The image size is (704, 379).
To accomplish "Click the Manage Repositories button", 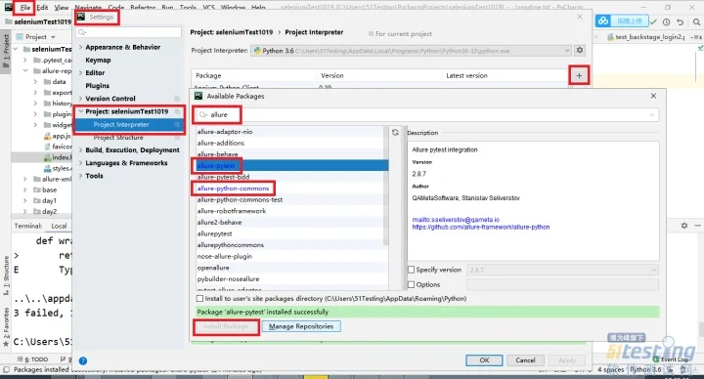I will [301, 326].
